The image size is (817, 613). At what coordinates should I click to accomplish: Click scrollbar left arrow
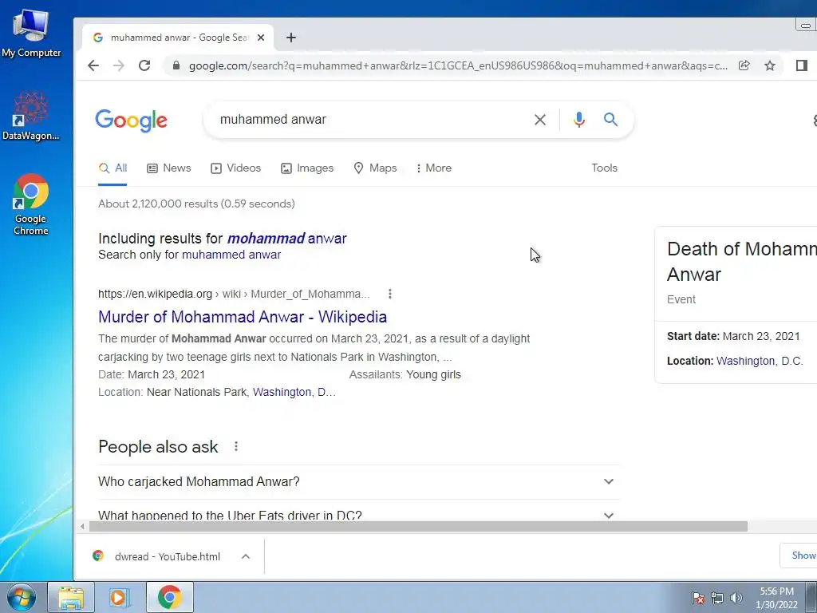click(x=82, y=527)
